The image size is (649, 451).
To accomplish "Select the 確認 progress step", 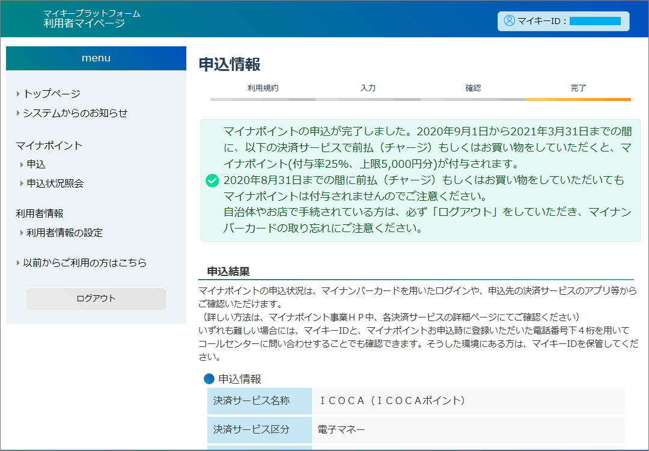I will coord(473,88).
